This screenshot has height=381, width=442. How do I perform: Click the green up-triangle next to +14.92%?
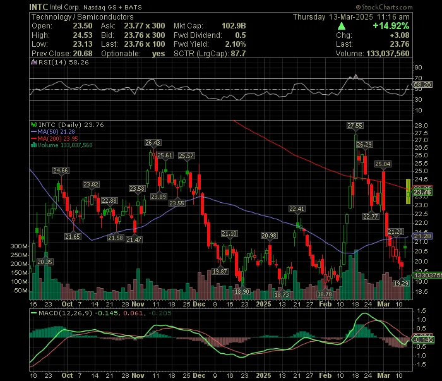(x=342, y=27)
